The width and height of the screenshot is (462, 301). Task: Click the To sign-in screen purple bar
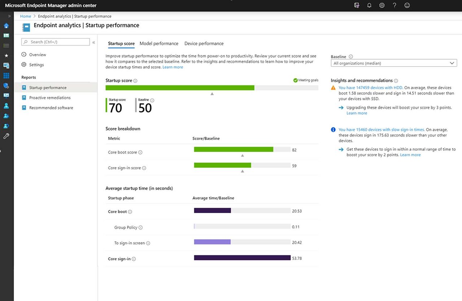[x=212, y=242]
